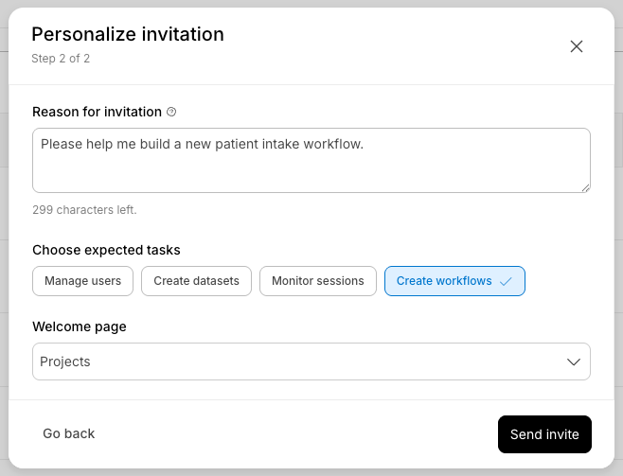
Task: Click the Step 2 of 2 indicator
Action: coord(61,59)
